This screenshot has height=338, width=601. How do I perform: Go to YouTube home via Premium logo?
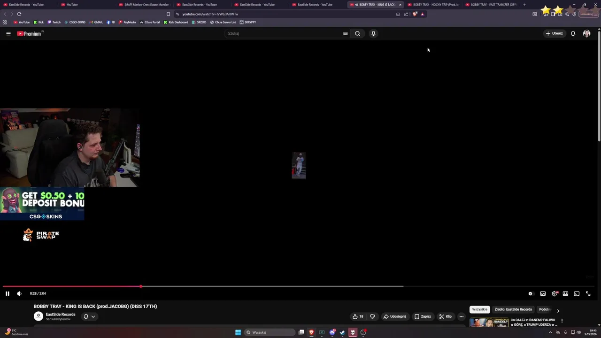click(x=30, y=33)
